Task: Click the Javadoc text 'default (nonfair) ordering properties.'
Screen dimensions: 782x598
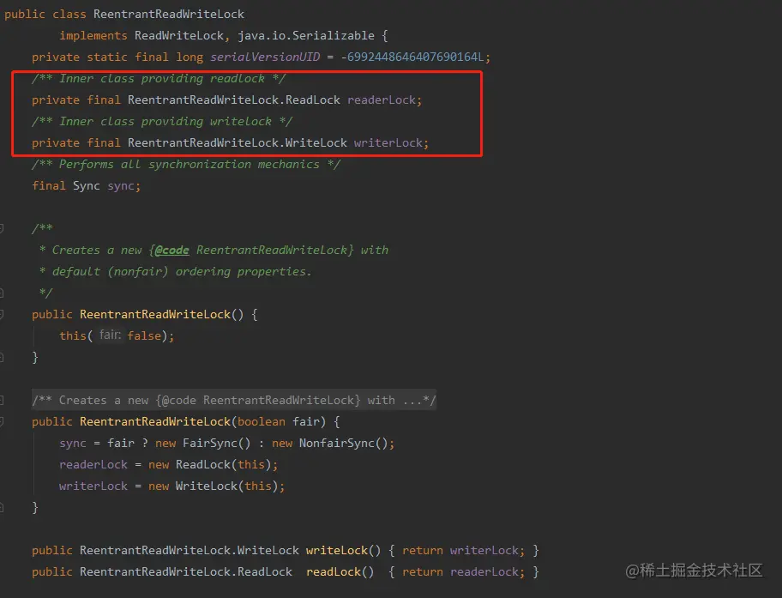Action: pos(182,272)
